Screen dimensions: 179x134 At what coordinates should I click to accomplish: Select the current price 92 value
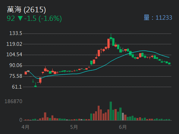11,18
